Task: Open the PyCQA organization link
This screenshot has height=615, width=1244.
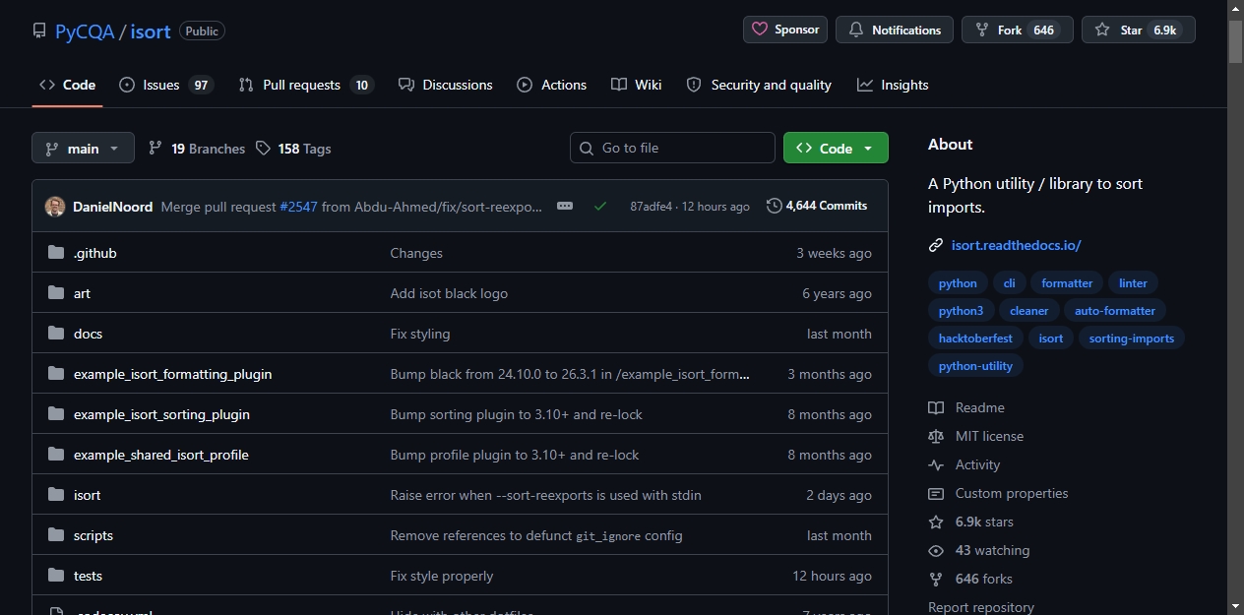Action: (85, 31)
